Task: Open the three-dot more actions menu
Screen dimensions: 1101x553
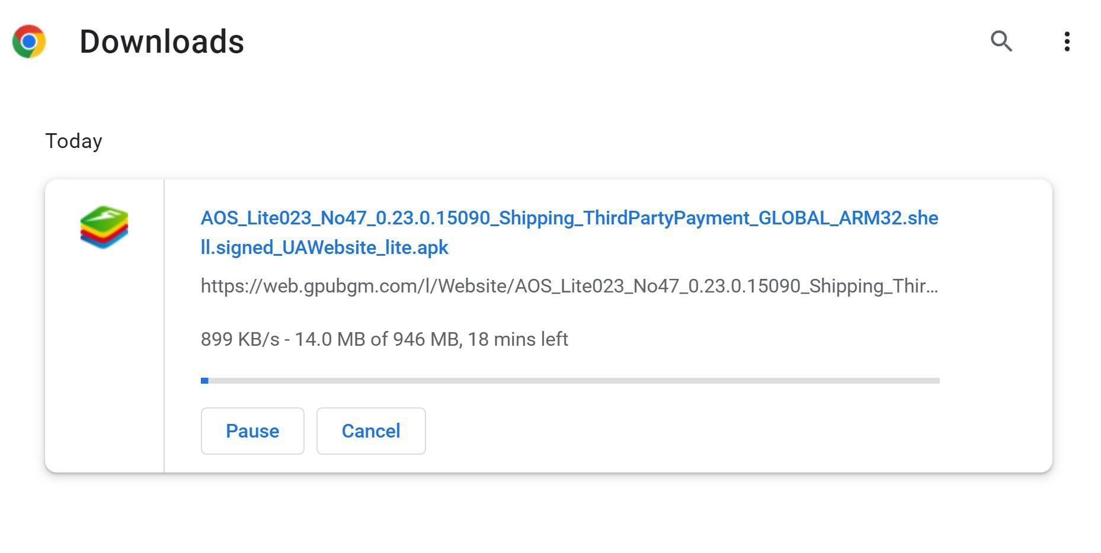Action: point(1067,41)
